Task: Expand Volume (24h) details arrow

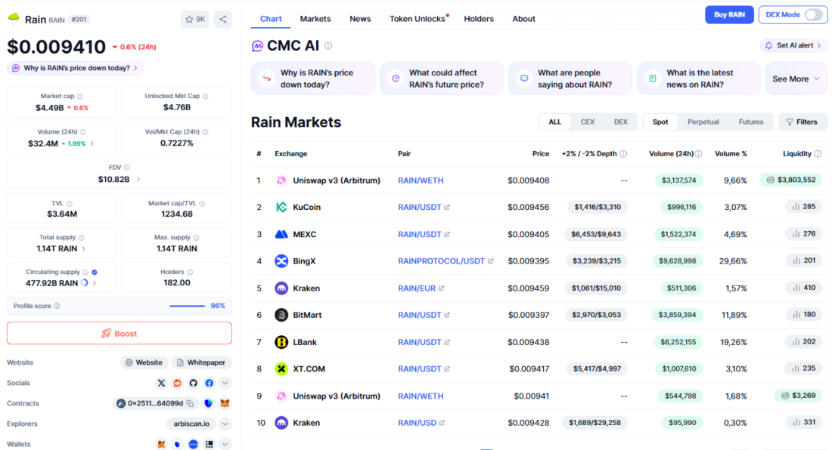Action: click(92, 143)
